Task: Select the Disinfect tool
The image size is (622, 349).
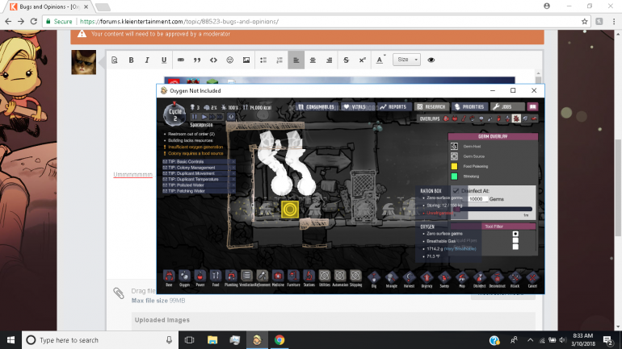Action: (x=479, y=280)
